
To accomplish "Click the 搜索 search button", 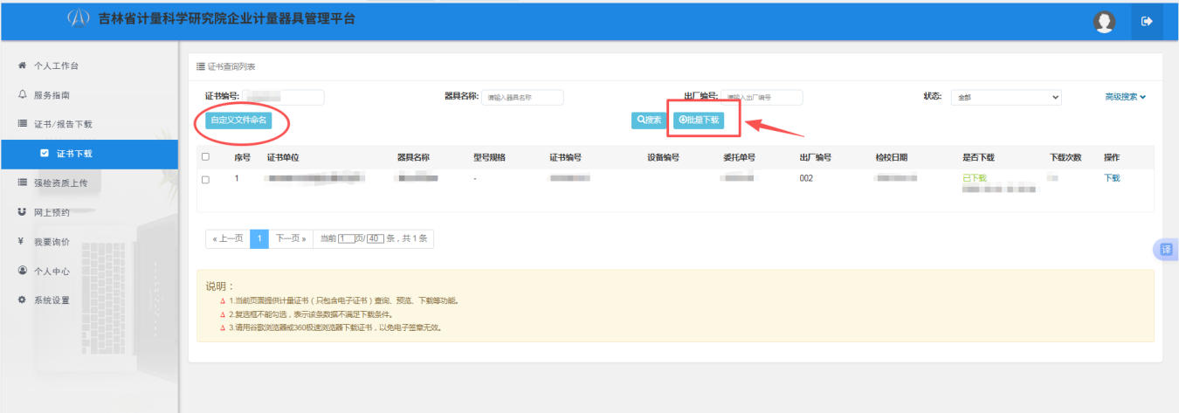I will click(650, 120).
